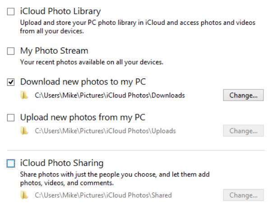Click the iCloud Photos\Uploads path text
The height and width of the screenshot is (204, 272).
point(105,131)
